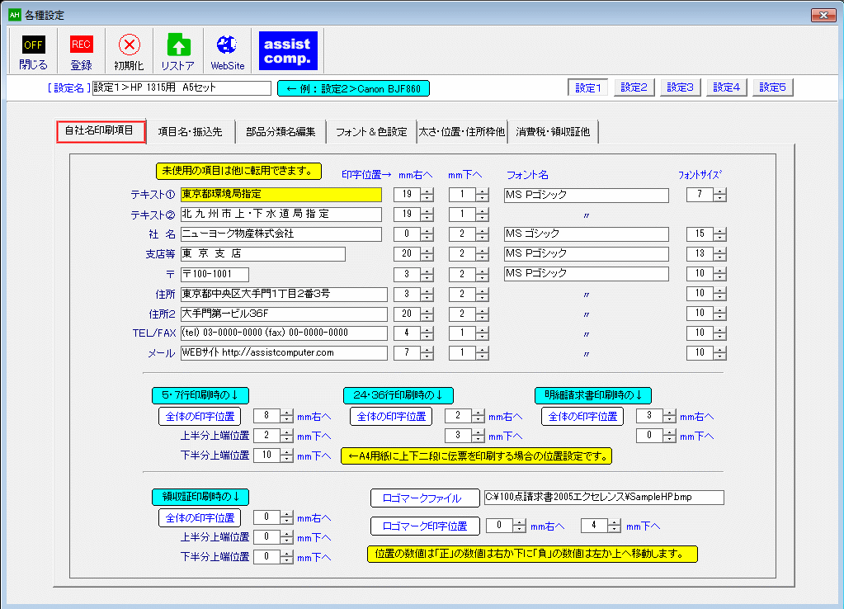This screenshot has width=844, height=609.
Task: Select the 設定2 preset button
Action: pos(634,87)
